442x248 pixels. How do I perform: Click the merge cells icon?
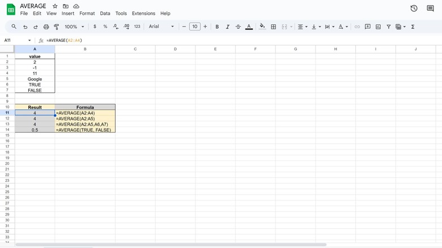point(284,27)
